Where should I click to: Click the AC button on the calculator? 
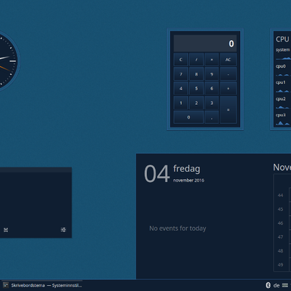pos(228,60)
